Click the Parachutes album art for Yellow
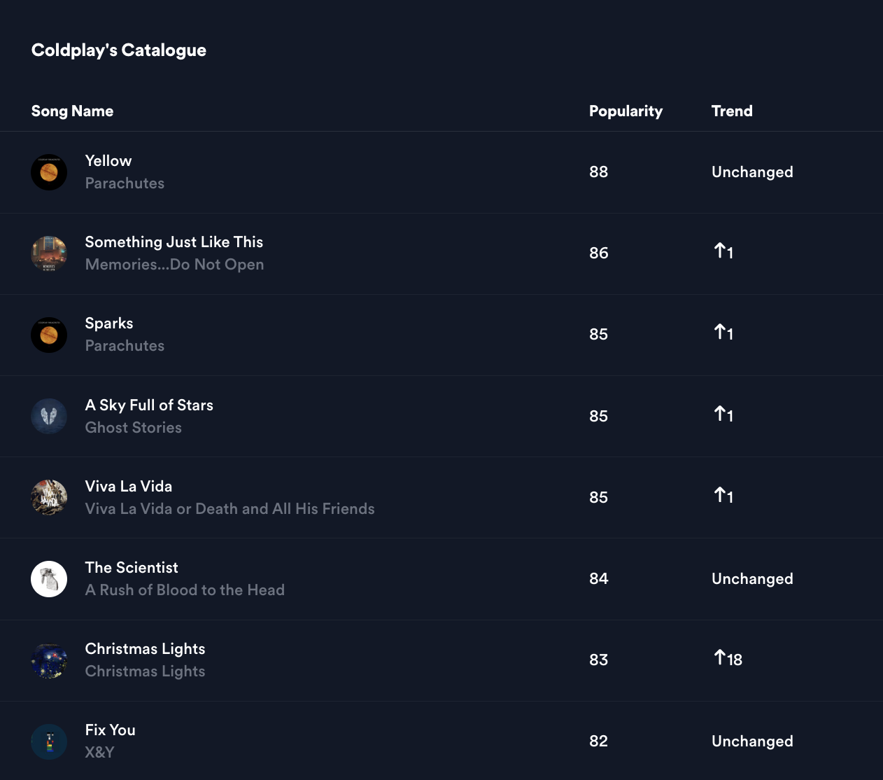 (x=49, y=172)
